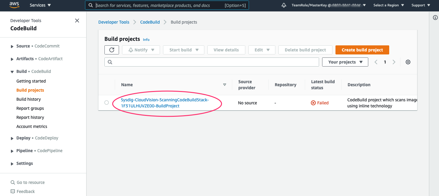Click the search magnifier in top search bar
The height and width of the screenshot is (196, 439).
point(91,5)
